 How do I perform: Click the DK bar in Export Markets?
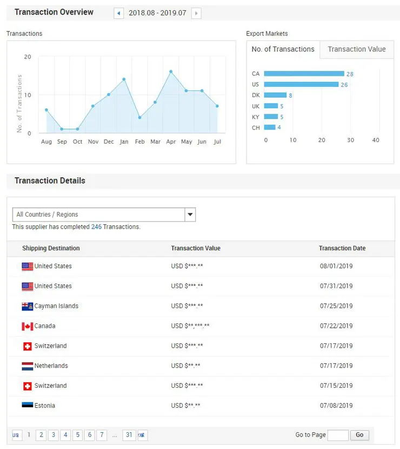[275, 95]
